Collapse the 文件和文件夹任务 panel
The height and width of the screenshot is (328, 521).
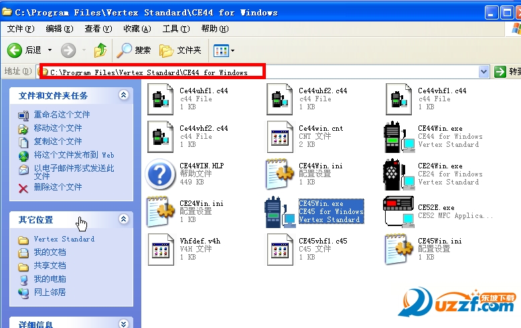coord(124,95)
